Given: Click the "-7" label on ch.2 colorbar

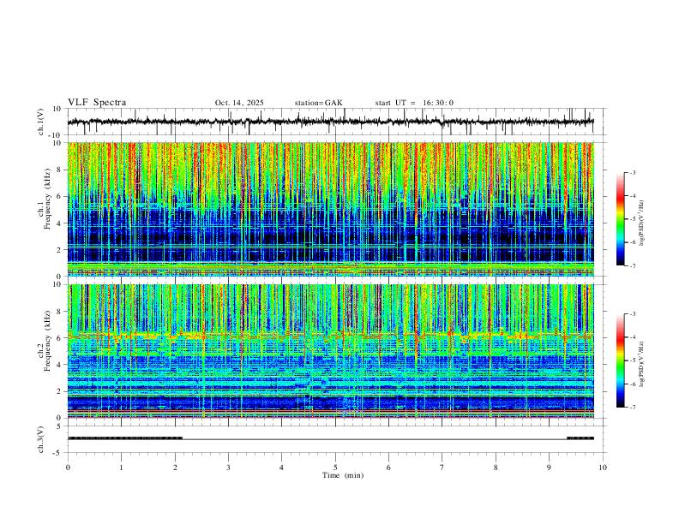Looking at the screenshot, I should (632, 408).
